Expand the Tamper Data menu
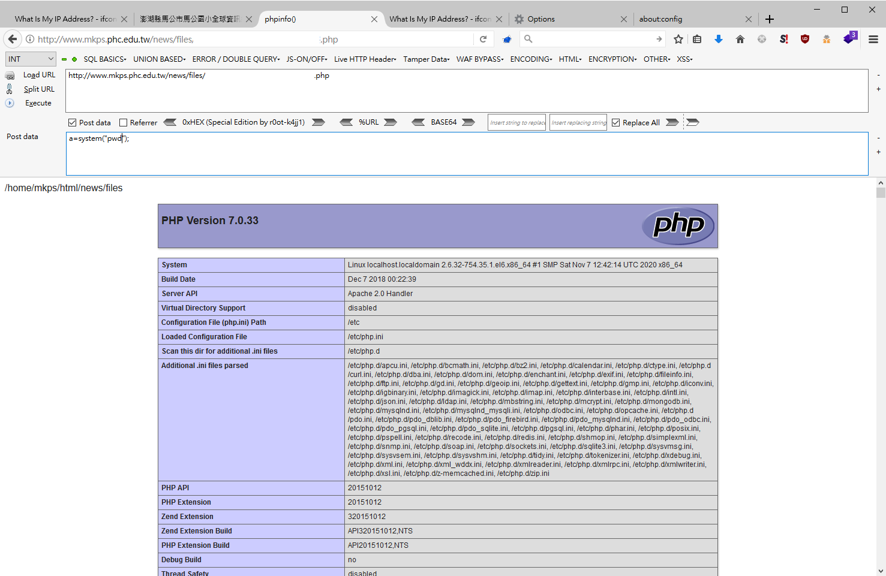 427,59
